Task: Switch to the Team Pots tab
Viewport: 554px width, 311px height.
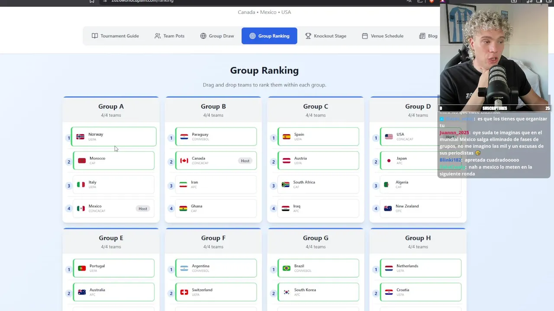Action: click(169, 36)
